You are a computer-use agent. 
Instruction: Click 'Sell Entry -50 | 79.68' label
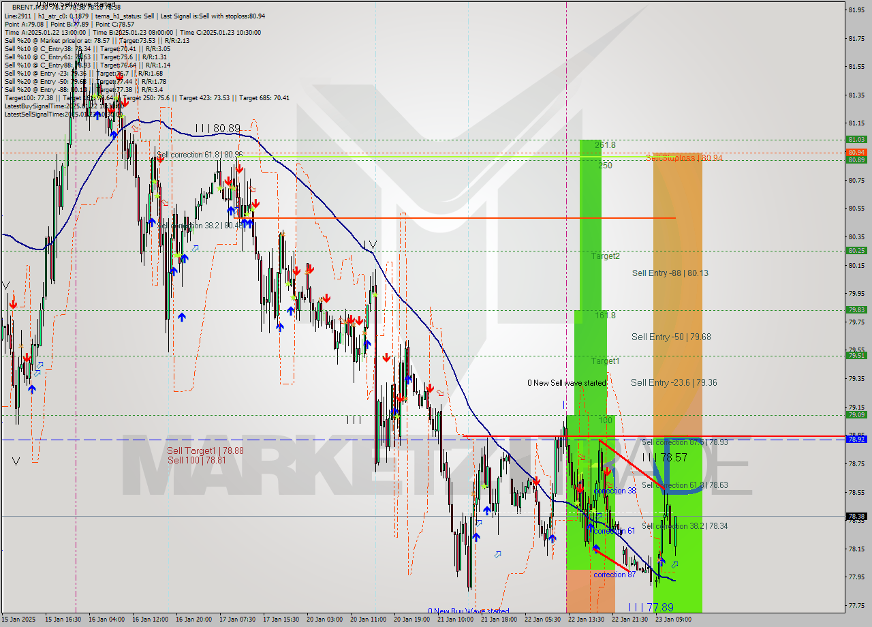[x=671, y=337]
